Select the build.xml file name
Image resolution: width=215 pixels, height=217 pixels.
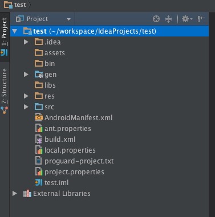click(60, 140)
